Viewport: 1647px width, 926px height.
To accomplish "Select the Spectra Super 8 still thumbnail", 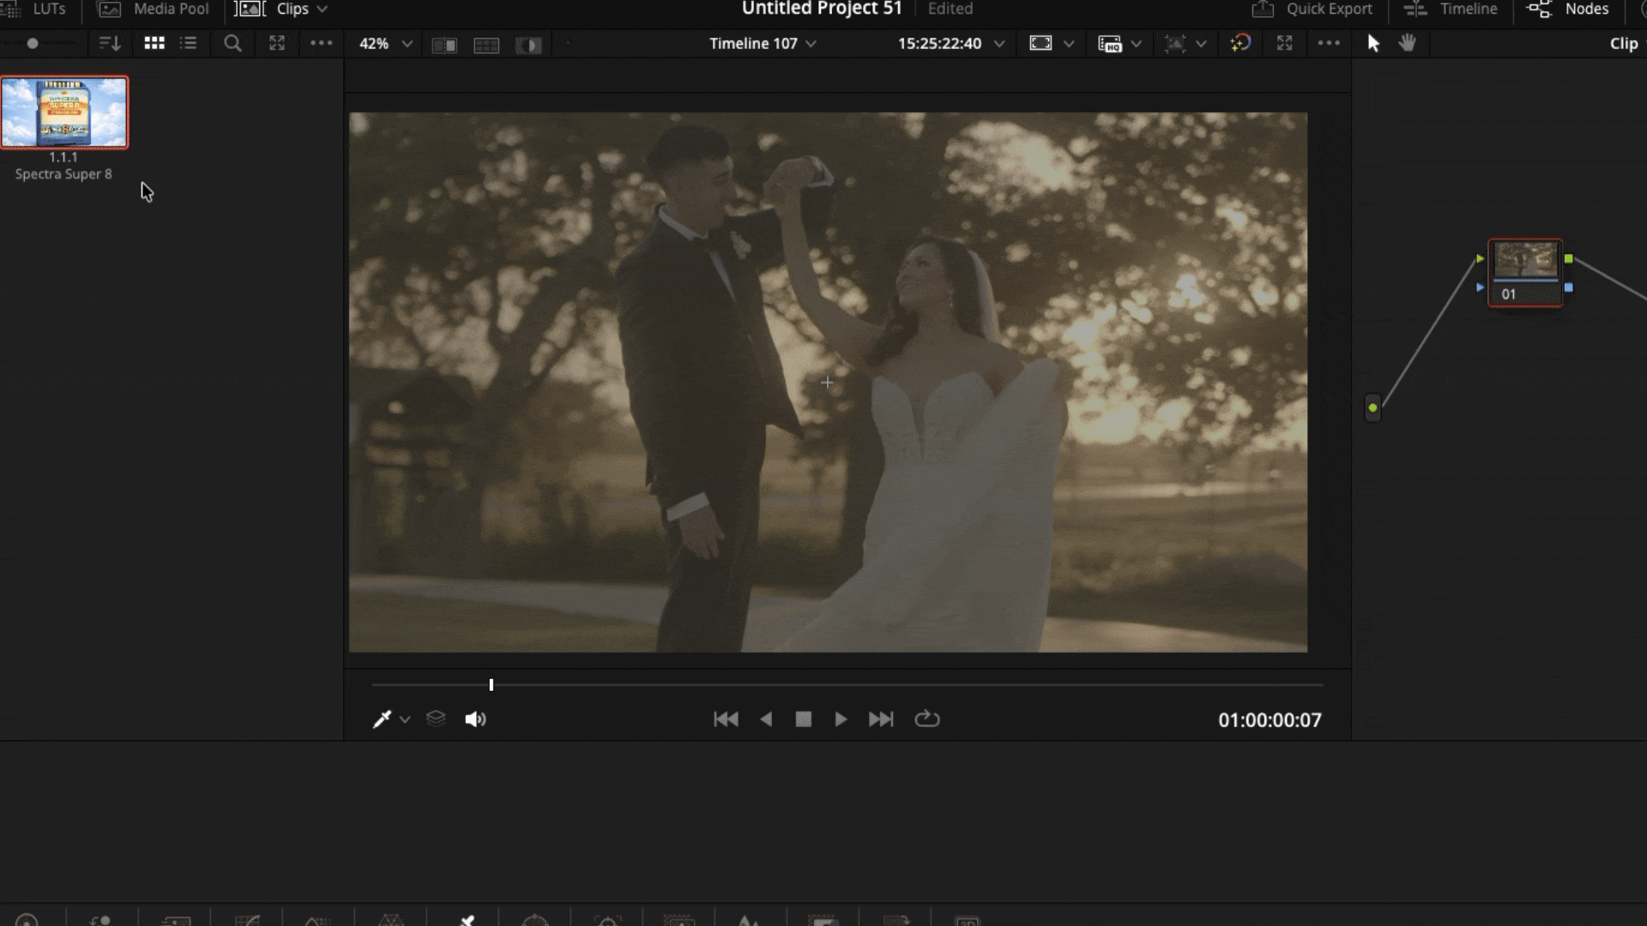I will [64, 112].
